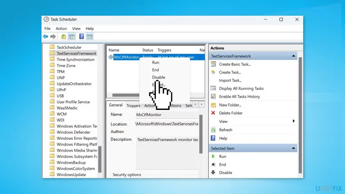Click the folder tree vertical scrollbar
This screenshot has height=194, width=345.
point(100,159)
